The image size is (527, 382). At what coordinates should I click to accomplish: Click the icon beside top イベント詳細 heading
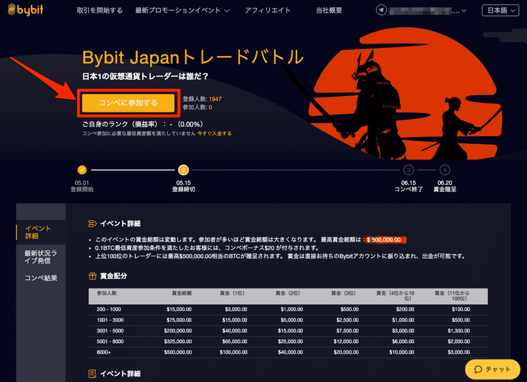click(x=92, y=223)
